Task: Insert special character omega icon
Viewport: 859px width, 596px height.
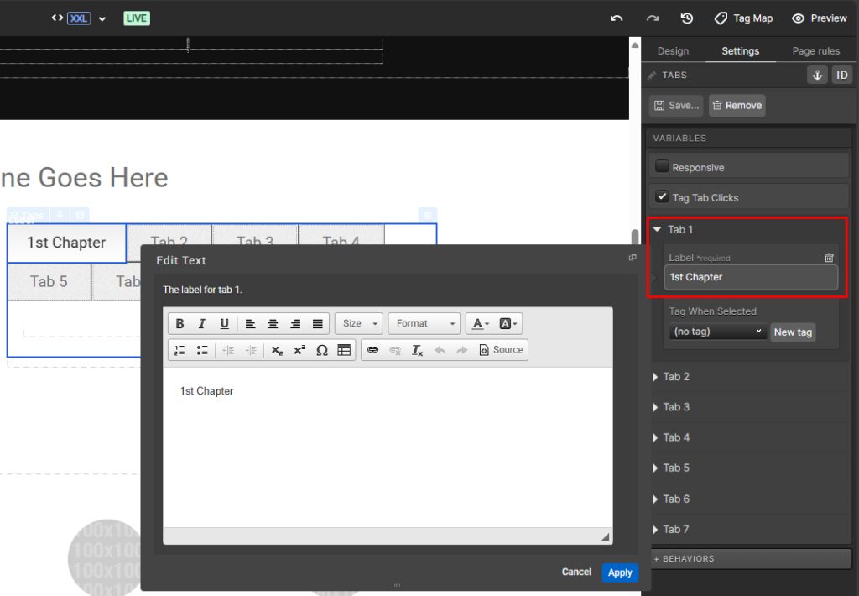Action: [322, 350]
